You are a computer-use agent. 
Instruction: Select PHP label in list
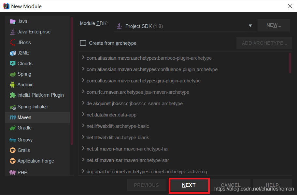click(x=22, y=173)
